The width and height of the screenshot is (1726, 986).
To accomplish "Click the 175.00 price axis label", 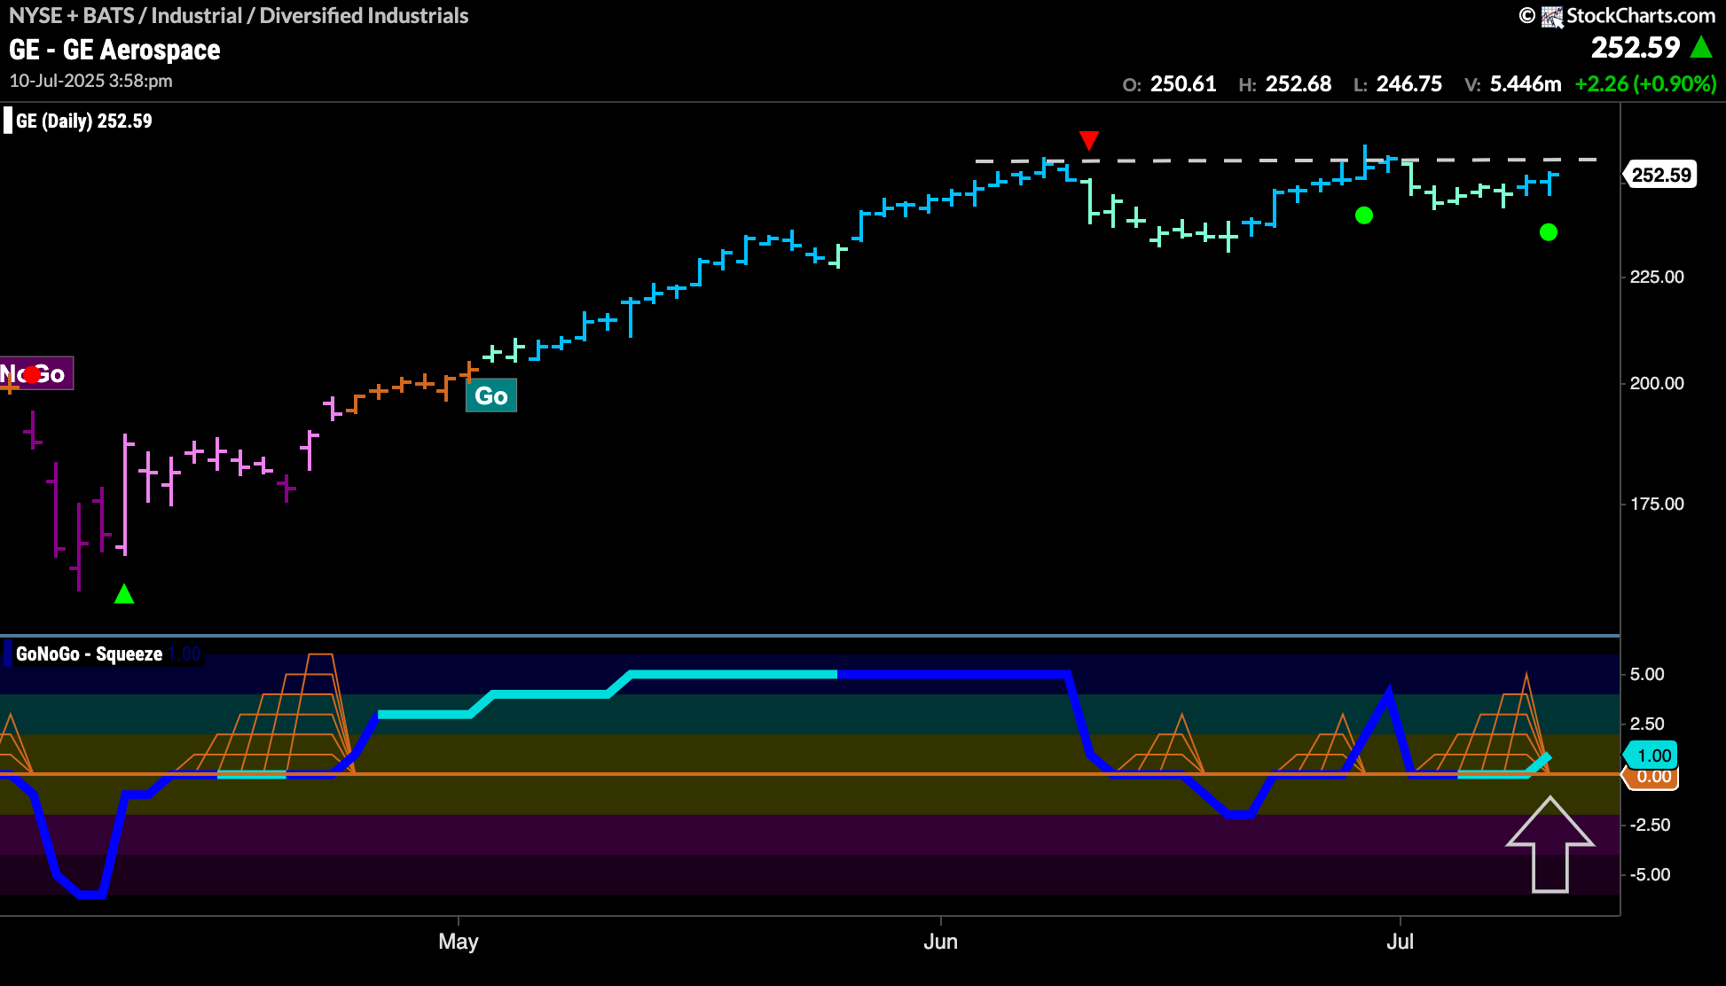I will coord(1657,504).
